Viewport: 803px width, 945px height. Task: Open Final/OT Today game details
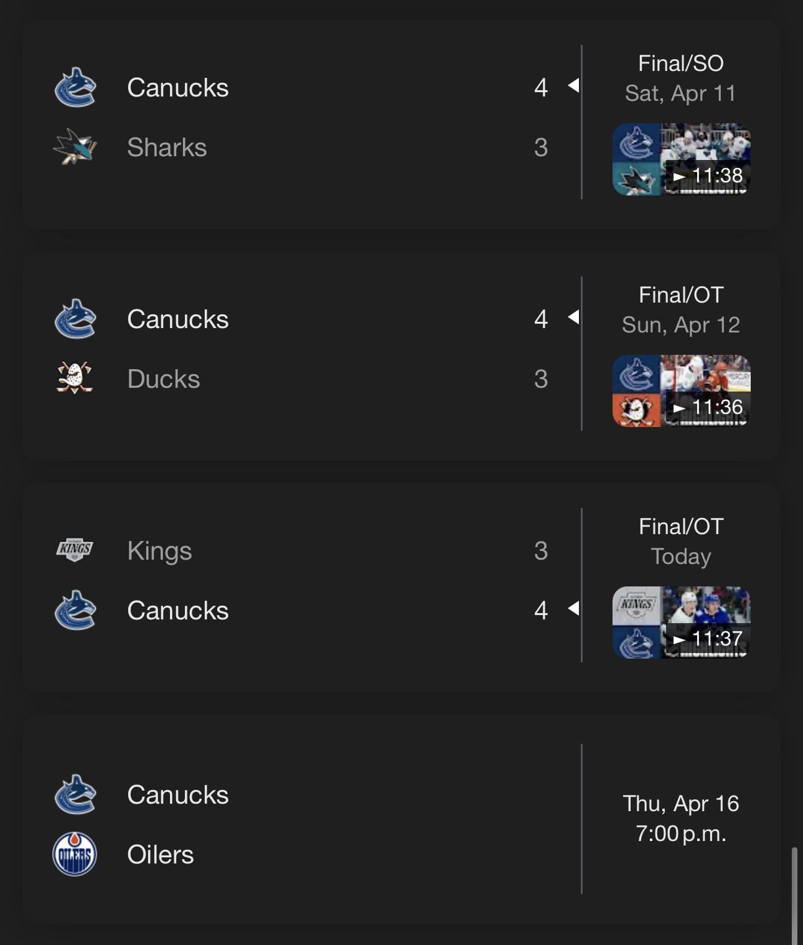(680, 542)
